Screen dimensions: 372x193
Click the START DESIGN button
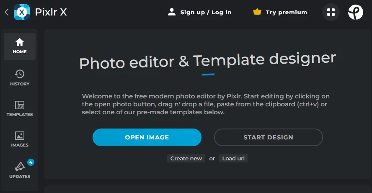[x=269, y=137]
